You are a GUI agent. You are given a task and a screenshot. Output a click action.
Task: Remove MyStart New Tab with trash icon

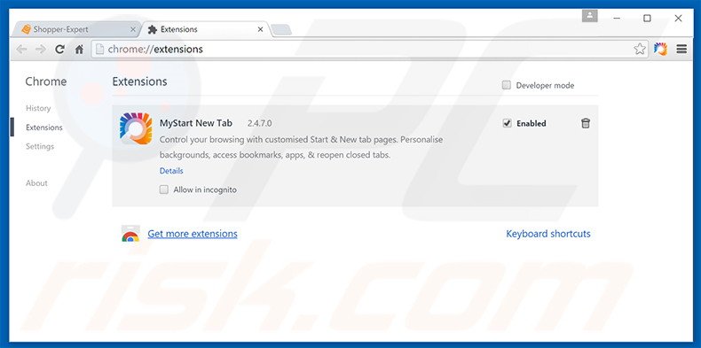pos(586,124)
